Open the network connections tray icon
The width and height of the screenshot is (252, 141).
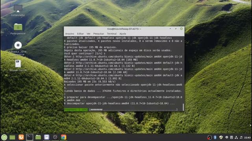(x=236, y=137)
